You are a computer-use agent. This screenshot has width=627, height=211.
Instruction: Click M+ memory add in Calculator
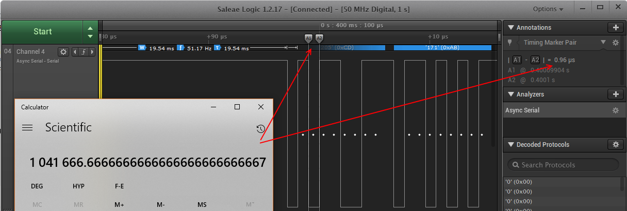coord(119,205)
